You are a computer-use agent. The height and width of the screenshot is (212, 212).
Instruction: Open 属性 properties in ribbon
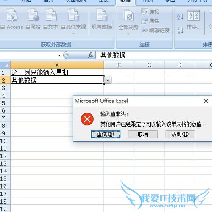150,21
